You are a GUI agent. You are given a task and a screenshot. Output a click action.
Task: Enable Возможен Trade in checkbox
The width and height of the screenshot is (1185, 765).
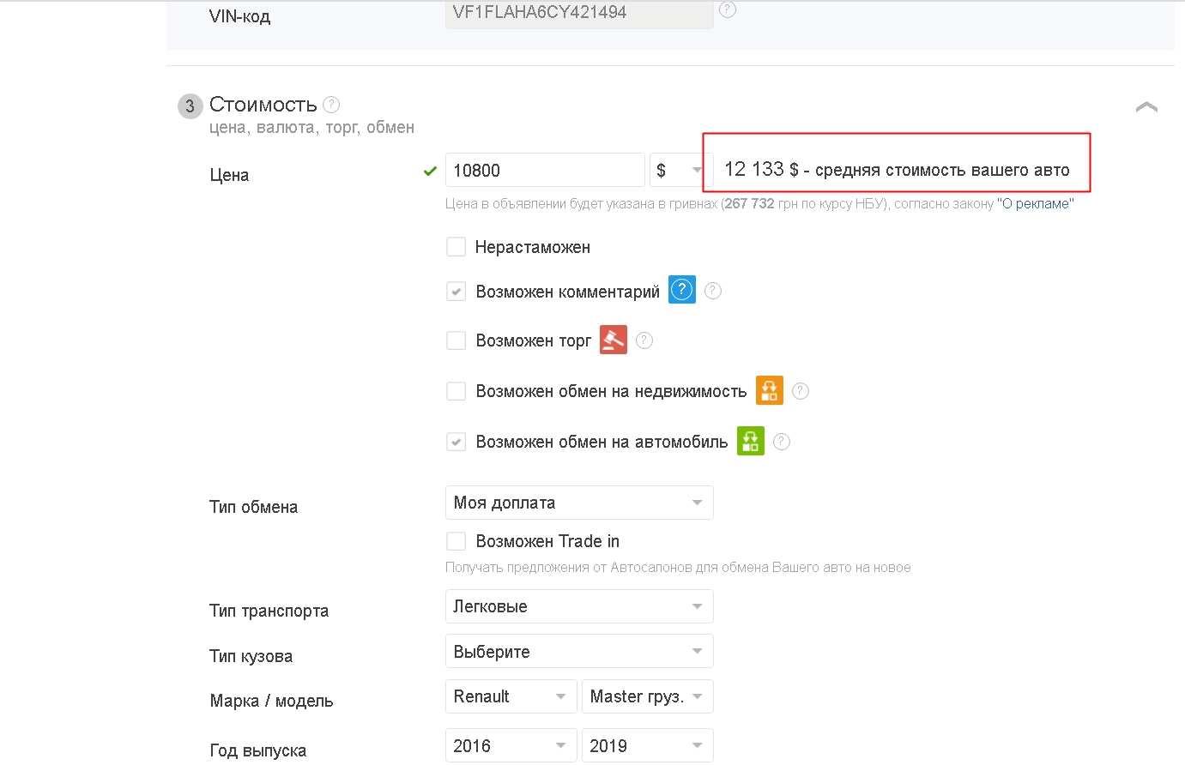pyautogui.click(x=456, y=541)
